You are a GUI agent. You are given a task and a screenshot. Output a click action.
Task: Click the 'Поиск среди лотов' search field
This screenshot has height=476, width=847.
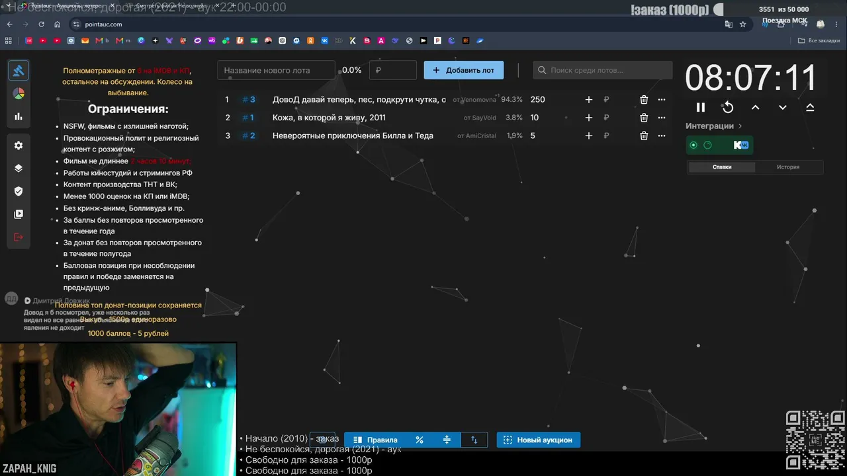coord(602,70)
